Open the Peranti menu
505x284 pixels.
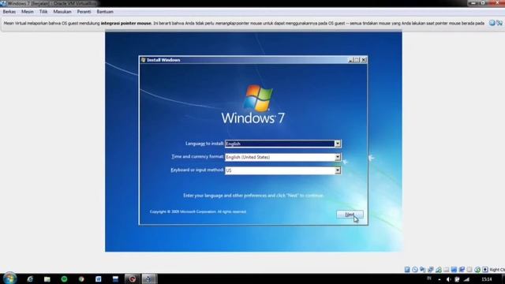click(x=84, y=12)
